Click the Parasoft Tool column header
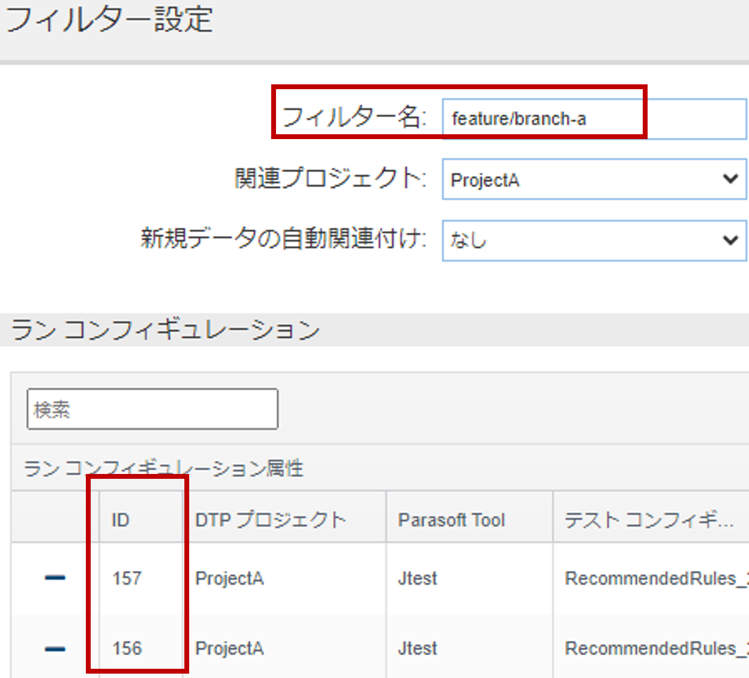This screenshot has height=678, width=749. (x=451, y=520)
